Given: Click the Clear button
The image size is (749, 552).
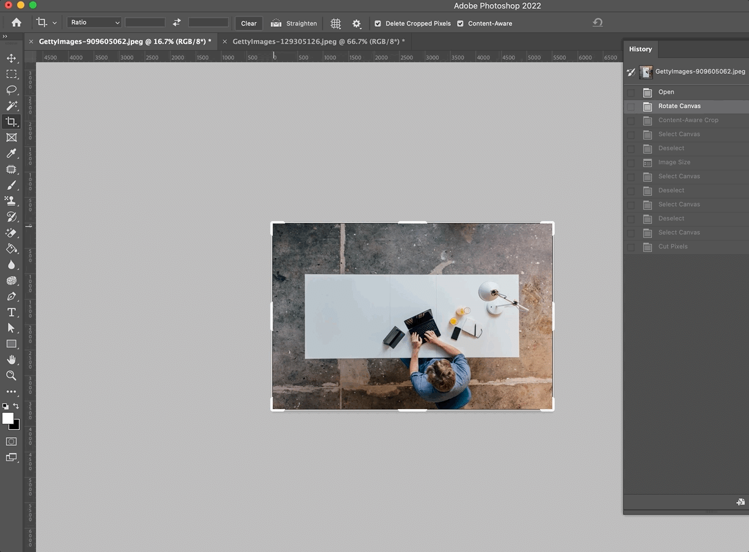Looking at the screenshot, I should (249, 23).
